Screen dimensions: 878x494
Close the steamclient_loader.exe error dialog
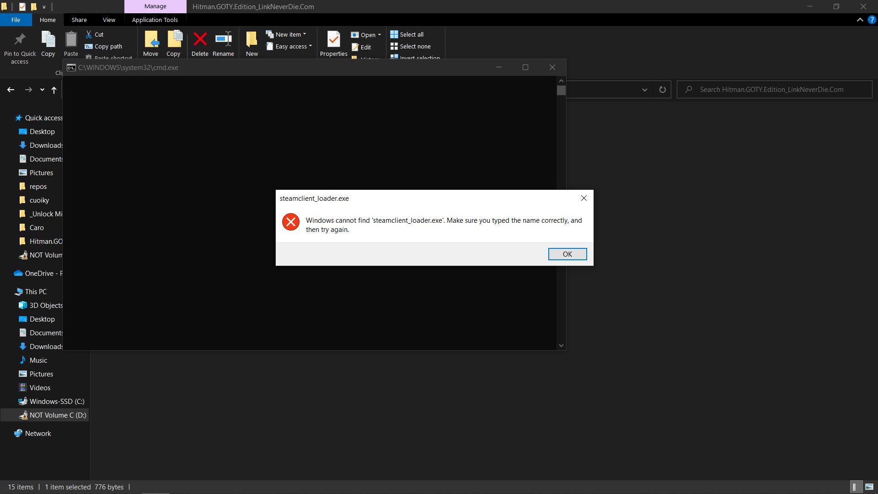(x=567, y=253)
